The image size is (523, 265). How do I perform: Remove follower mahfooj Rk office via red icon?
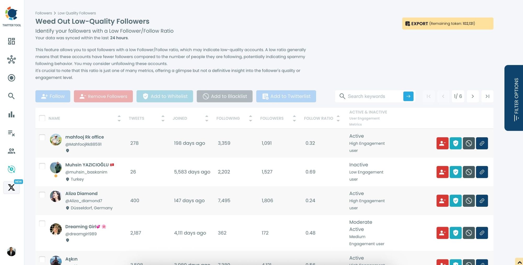(442, 143)
